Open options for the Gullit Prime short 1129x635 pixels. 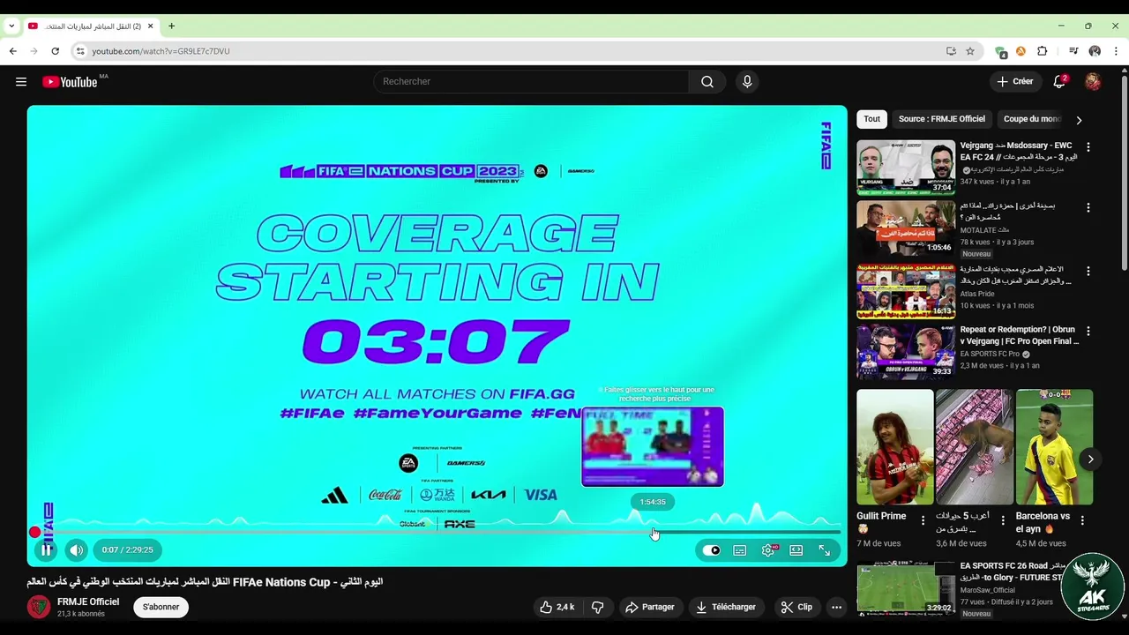923,520
